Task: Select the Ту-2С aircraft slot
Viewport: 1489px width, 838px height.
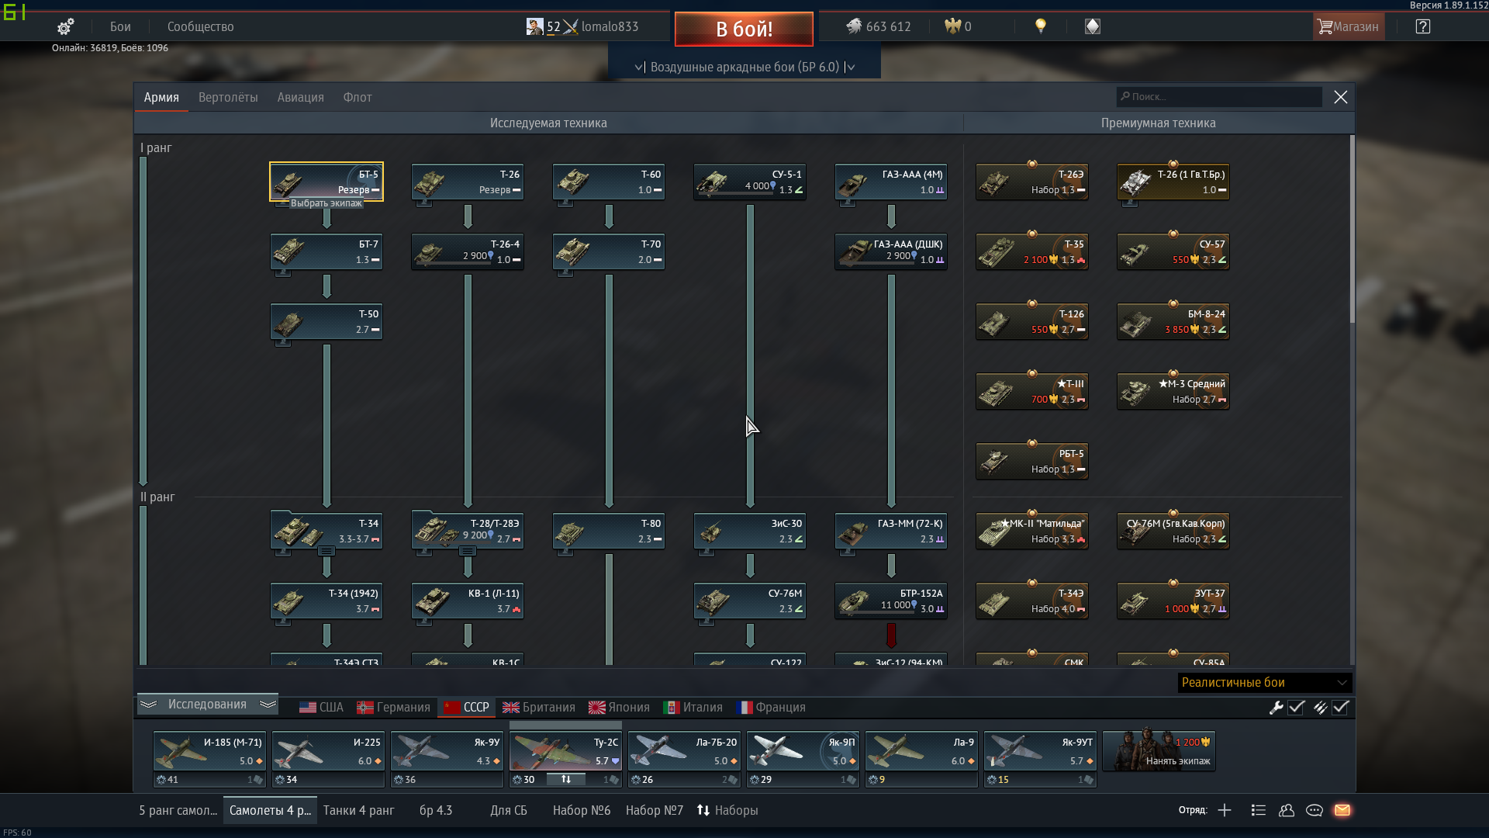Action: coord(565,751)
